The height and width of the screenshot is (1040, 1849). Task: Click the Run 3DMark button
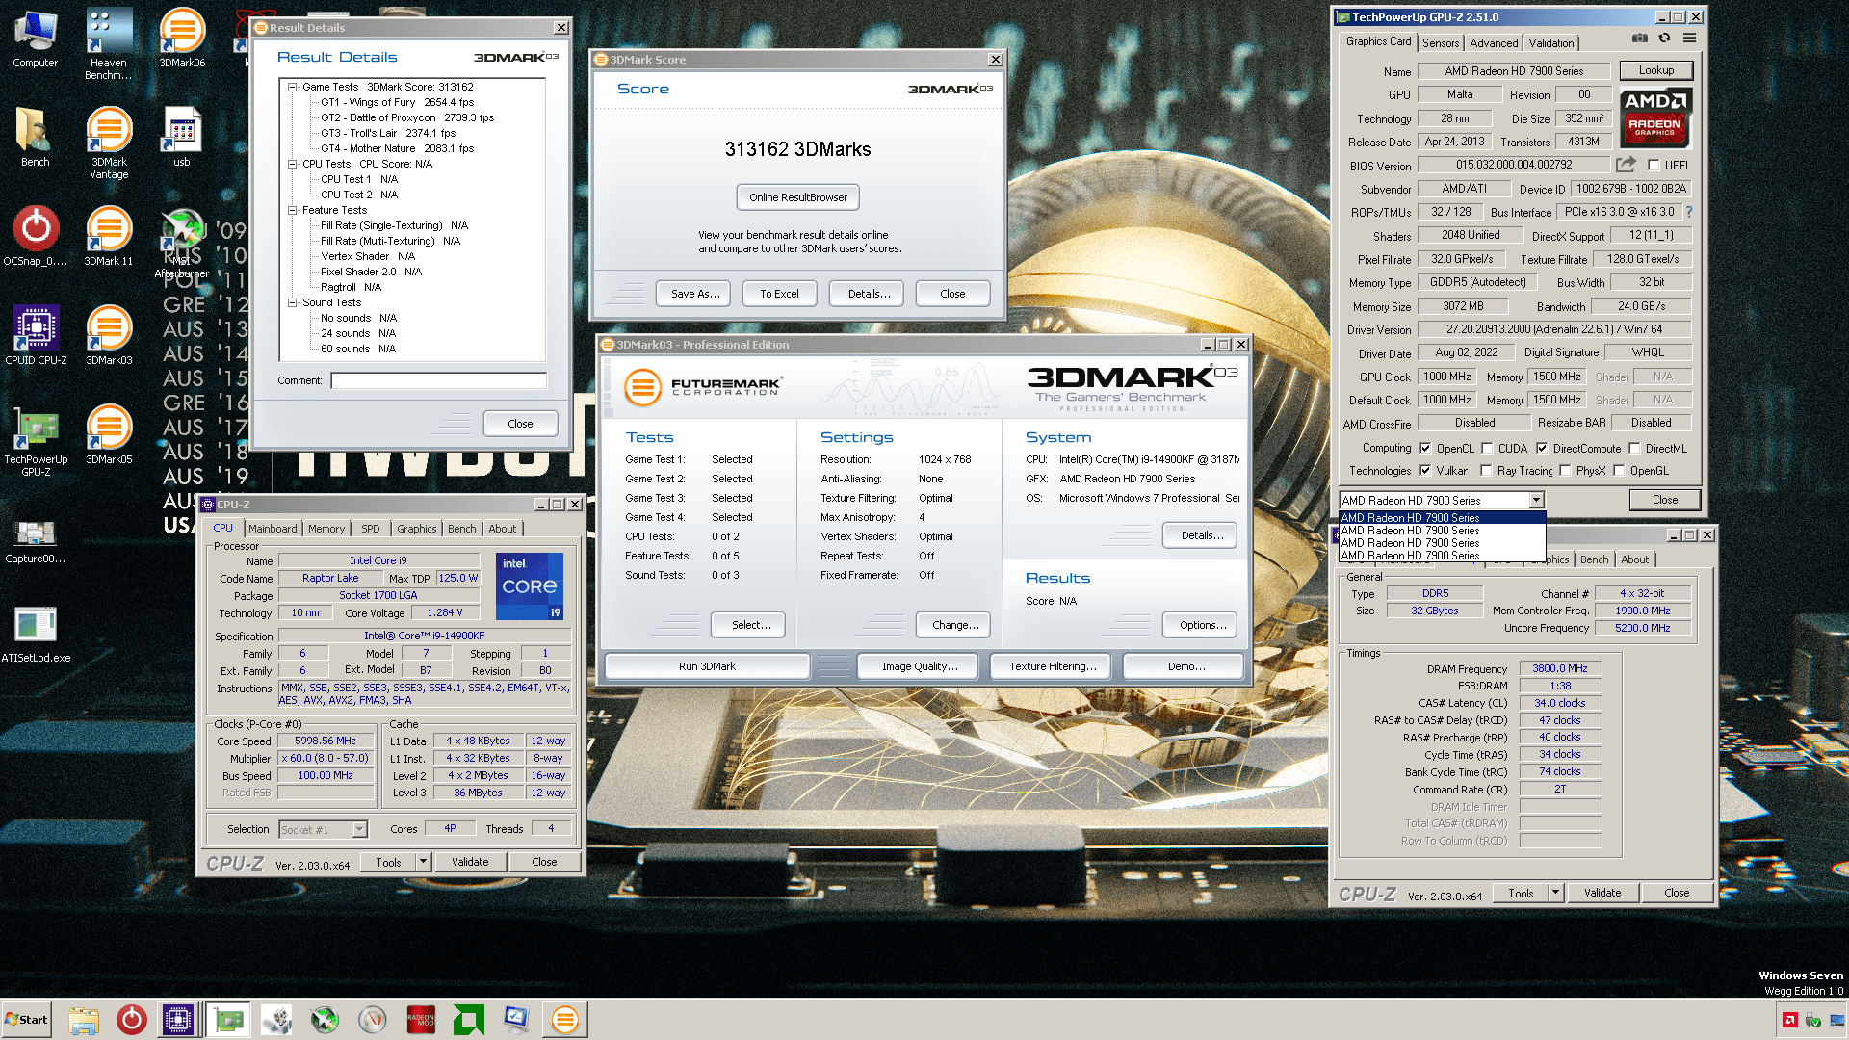tap(707, 666)
